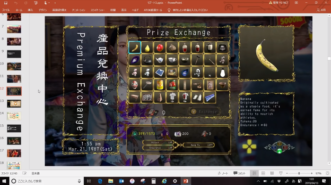The height and width of the screenshot is (185, 331).
Task: Select slide 8 thumbnail
Action: (14, 41)
